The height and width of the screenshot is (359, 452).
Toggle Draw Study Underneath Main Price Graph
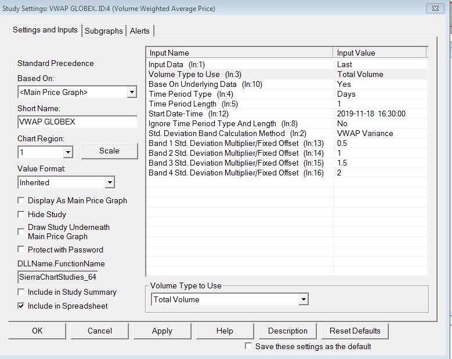(22, 232)
